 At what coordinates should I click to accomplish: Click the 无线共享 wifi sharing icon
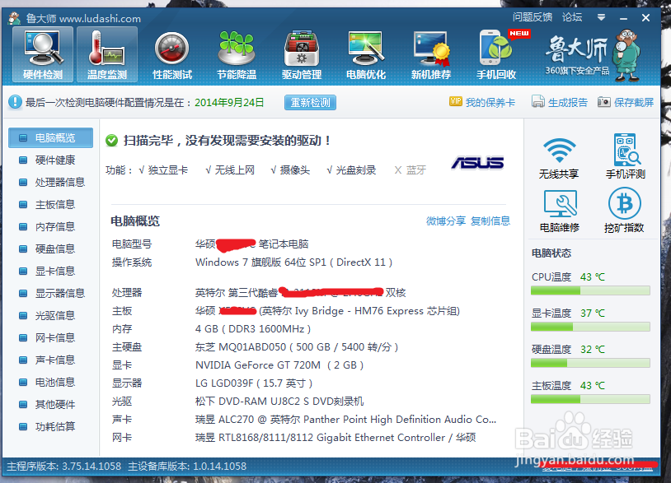tap(559, 158)
